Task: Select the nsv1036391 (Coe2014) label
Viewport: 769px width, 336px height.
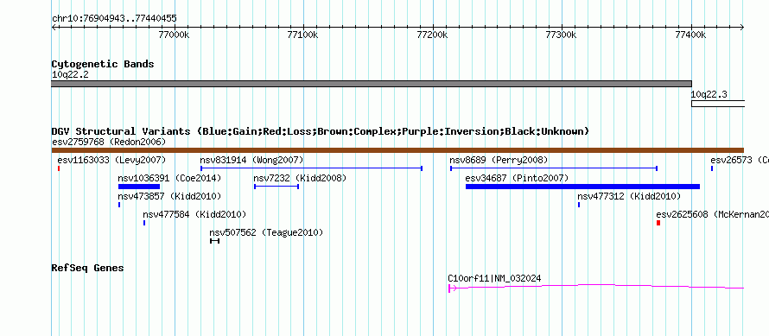Action: point(169,178)
